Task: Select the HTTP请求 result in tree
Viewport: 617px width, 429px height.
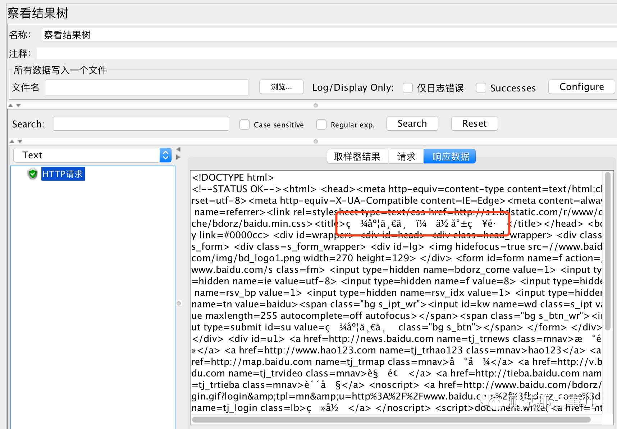Action: 63,174
